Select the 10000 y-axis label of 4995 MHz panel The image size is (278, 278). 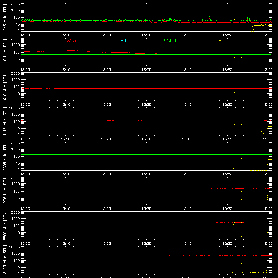click(x=15, y=178)
